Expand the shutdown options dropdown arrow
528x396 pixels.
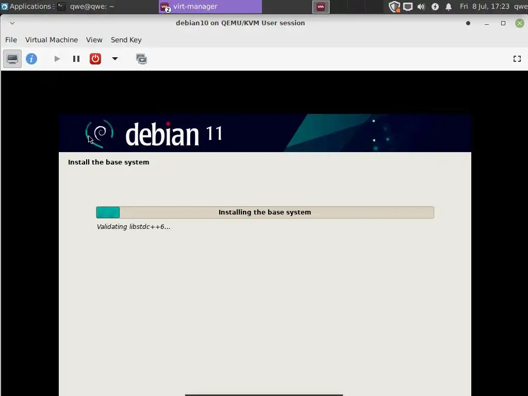coord(115,59)
